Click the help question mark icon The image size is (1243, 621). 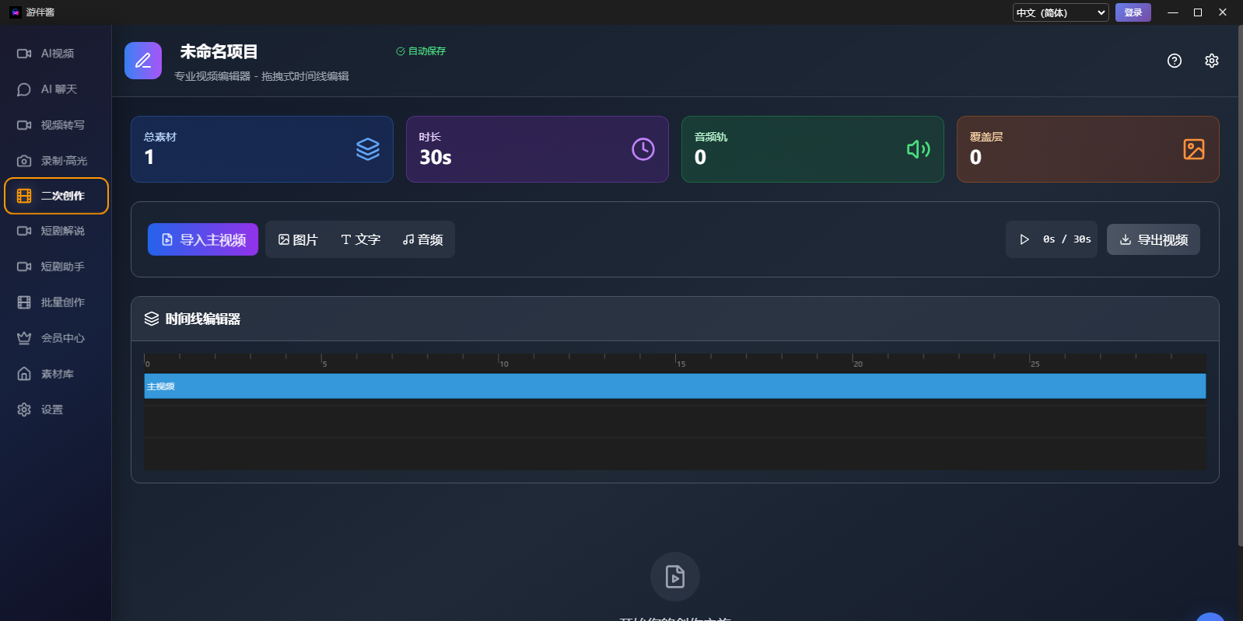click(1175, 61)
